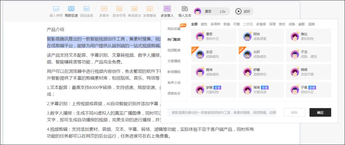
Task: Choose the 雅欣 voice avatar
Action: pyautogui.click(x=295, y=37)
